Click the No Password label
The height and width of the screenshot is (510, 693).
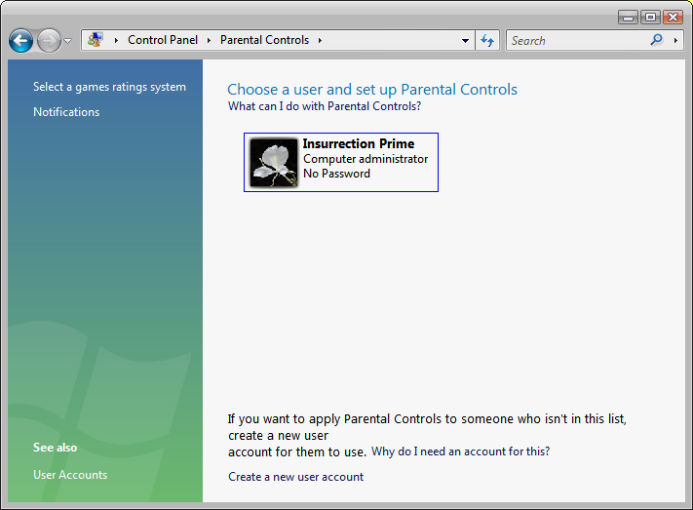[337, 174]
